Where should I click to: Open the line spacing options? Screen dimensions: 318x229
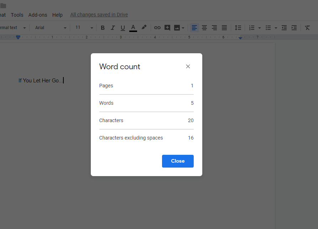(x=238, y=28)
